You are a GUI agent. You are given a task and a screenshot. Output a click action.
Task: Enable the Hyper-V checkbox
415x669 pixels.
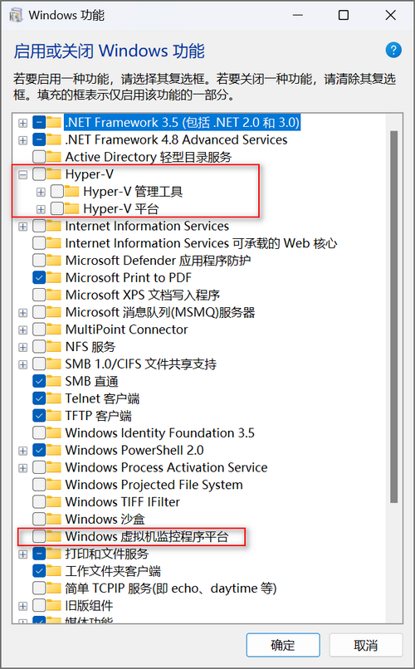point(39,174)
